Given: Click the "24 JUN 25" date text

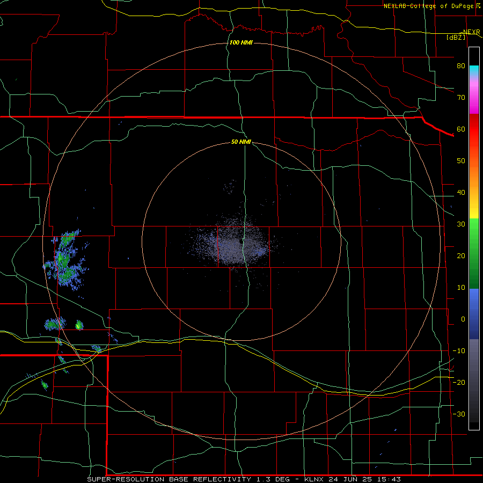Looking at the screenshot, I should (x=352, y=479).
